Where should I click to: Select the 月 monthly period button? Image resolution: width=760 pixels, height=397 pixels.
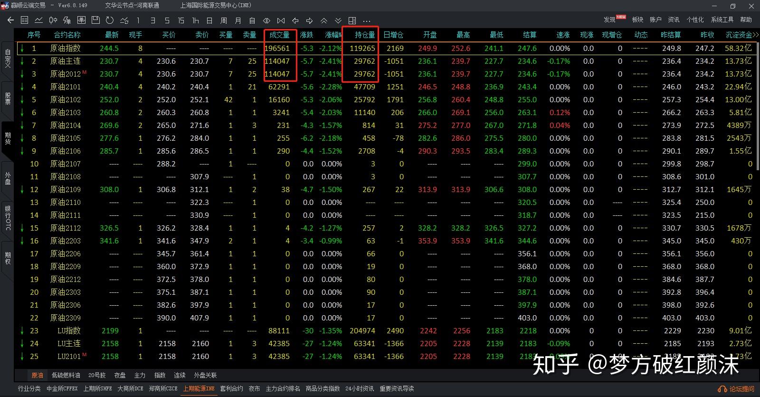coord(238,20)
